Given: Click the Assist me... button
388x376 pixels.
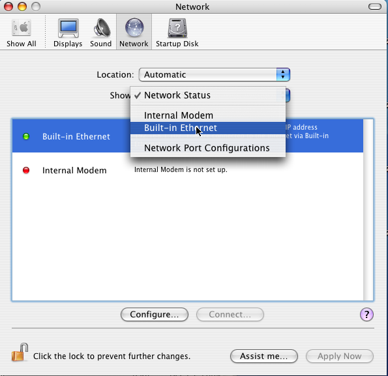Looking at the screenshot, I should point(264,356).
